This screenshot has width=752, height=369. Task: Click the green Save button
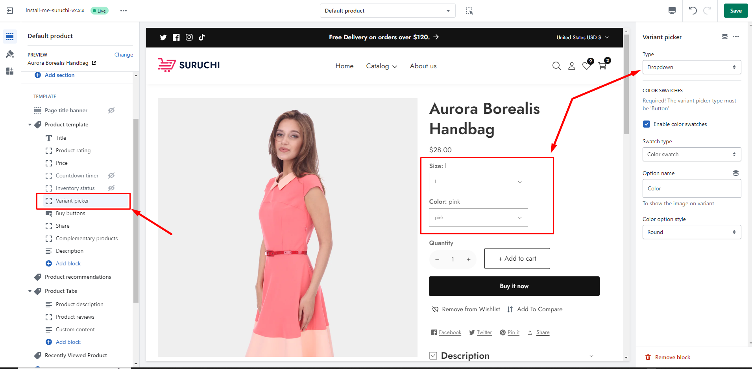tap(735, 11)
